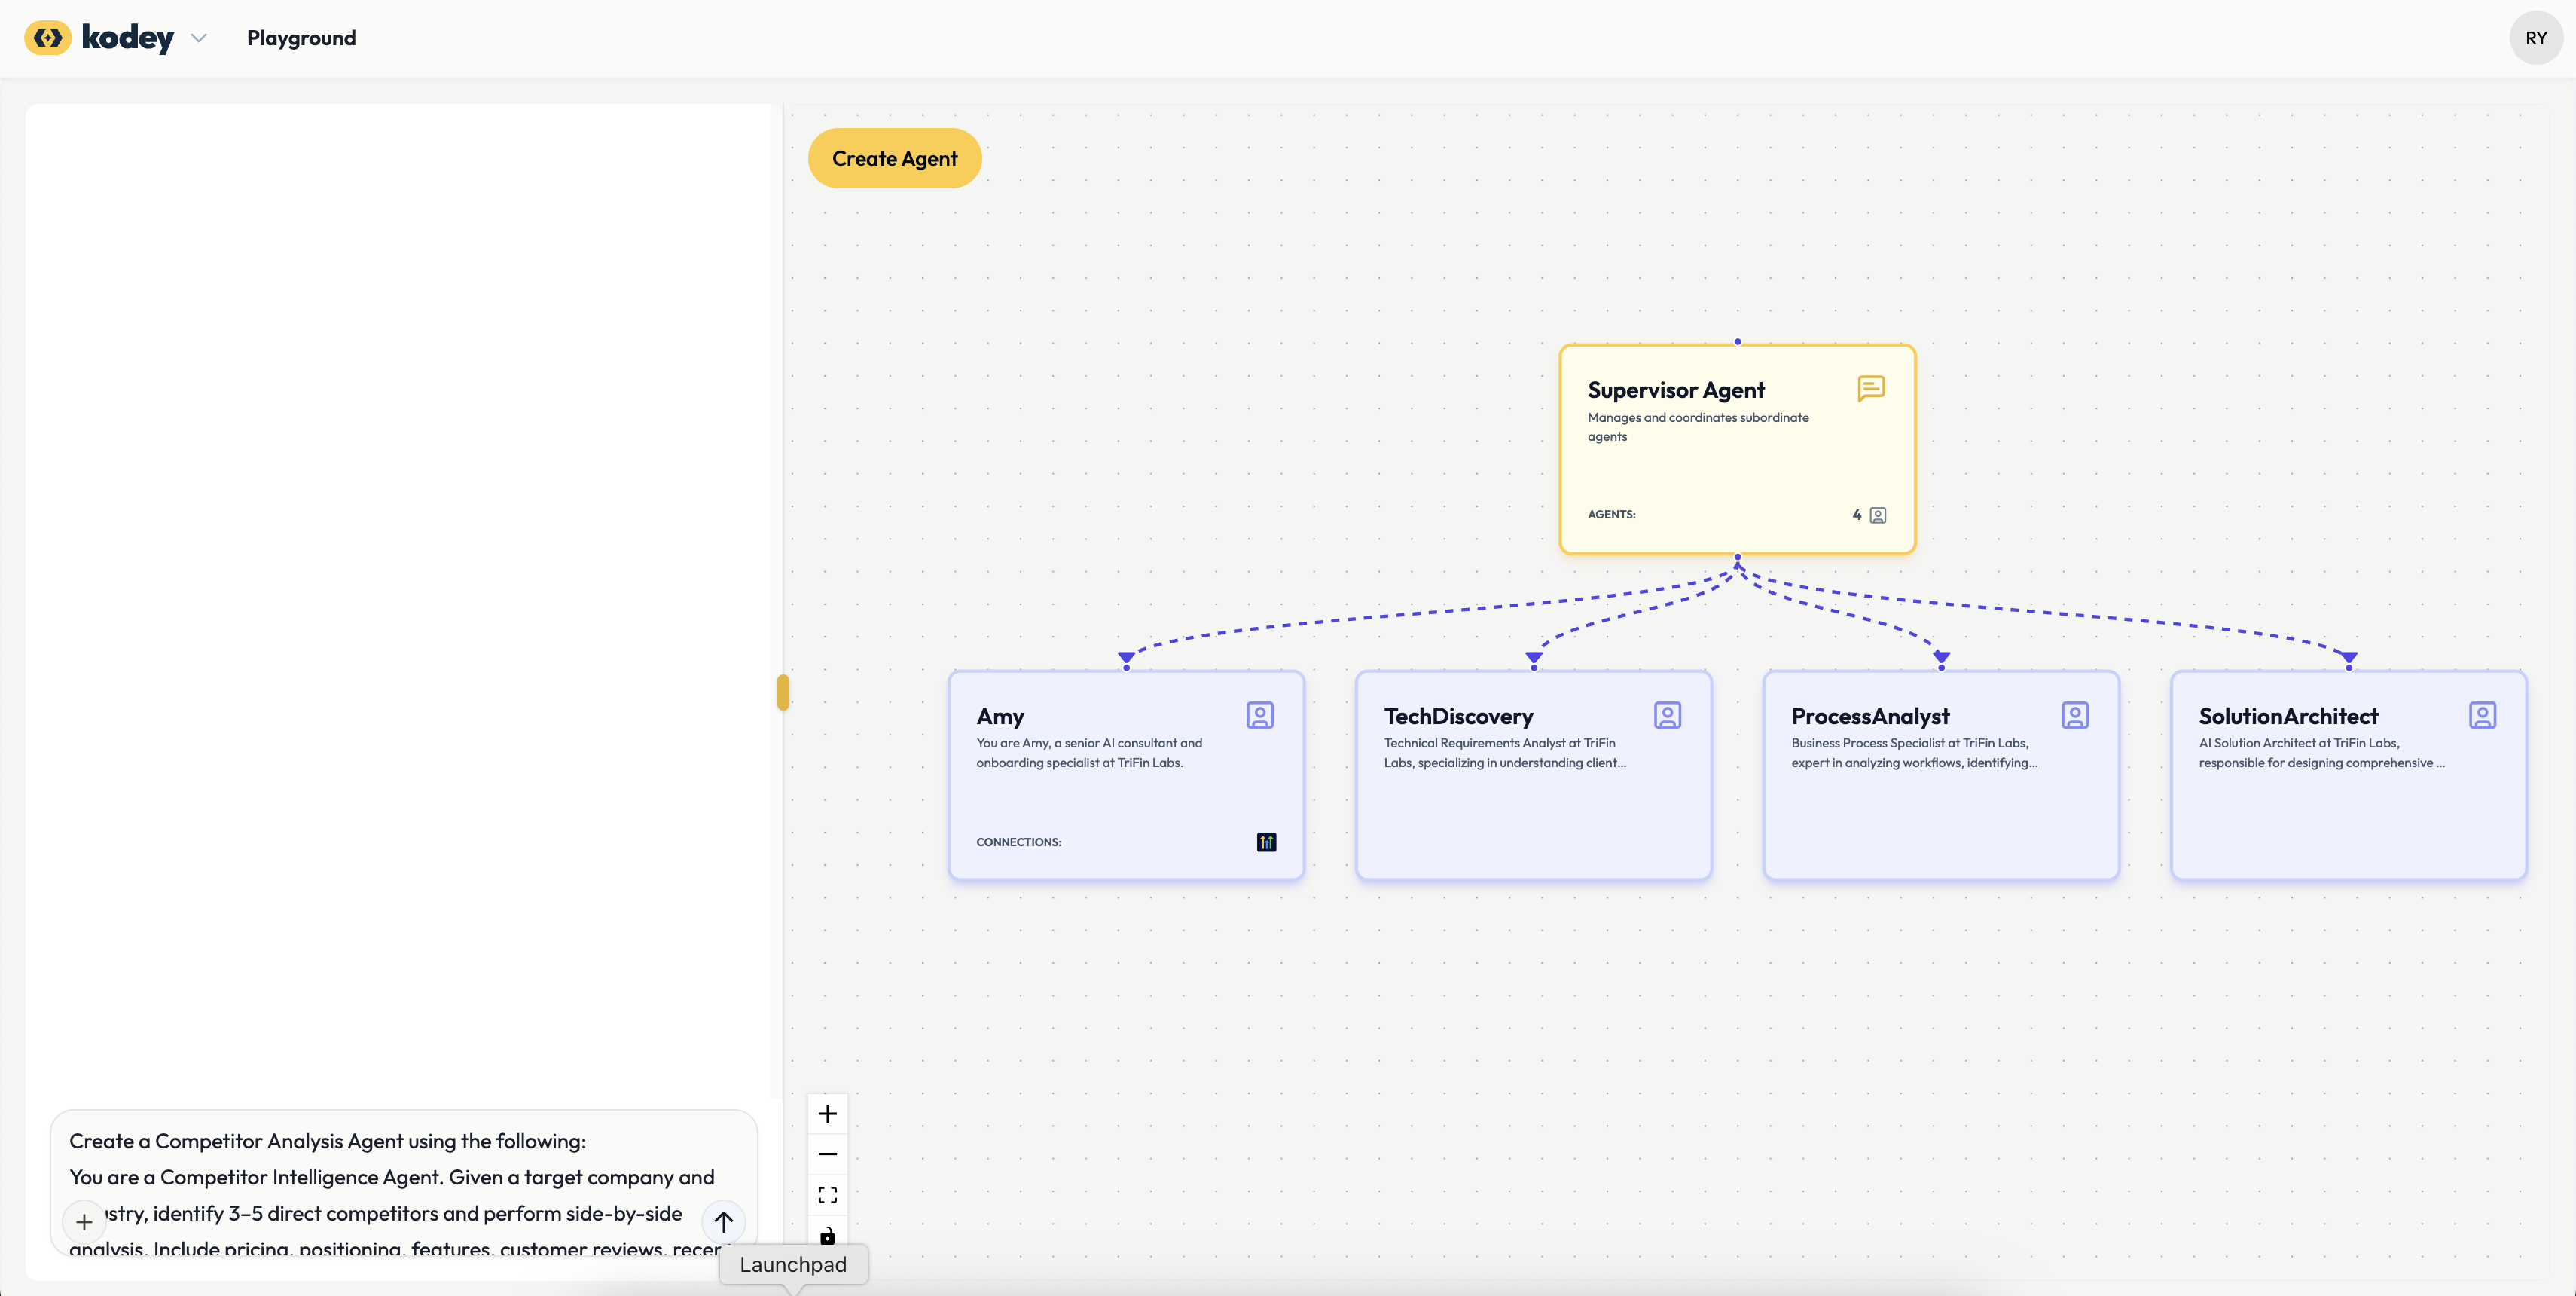
Task: Open the Playground tab
Action: (x=301, y=38)
